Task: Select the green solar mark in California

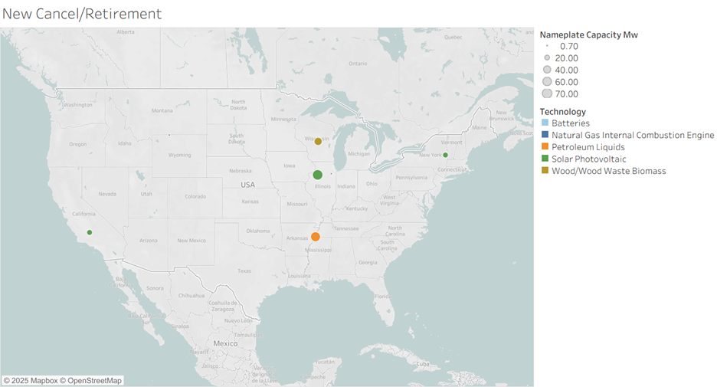Action: coord(90,232)
